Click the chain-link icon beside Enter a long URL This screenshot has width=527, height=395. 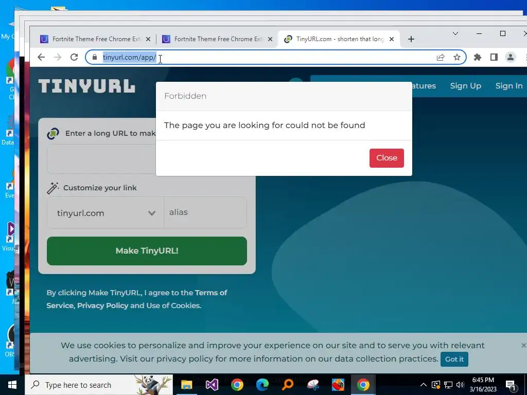(53, 133)
